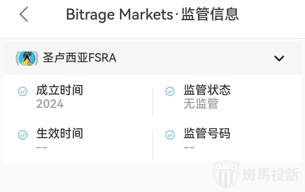Click the 生效时间 label
The height and width of the screenshot is (192, 305).
(60, 133)
